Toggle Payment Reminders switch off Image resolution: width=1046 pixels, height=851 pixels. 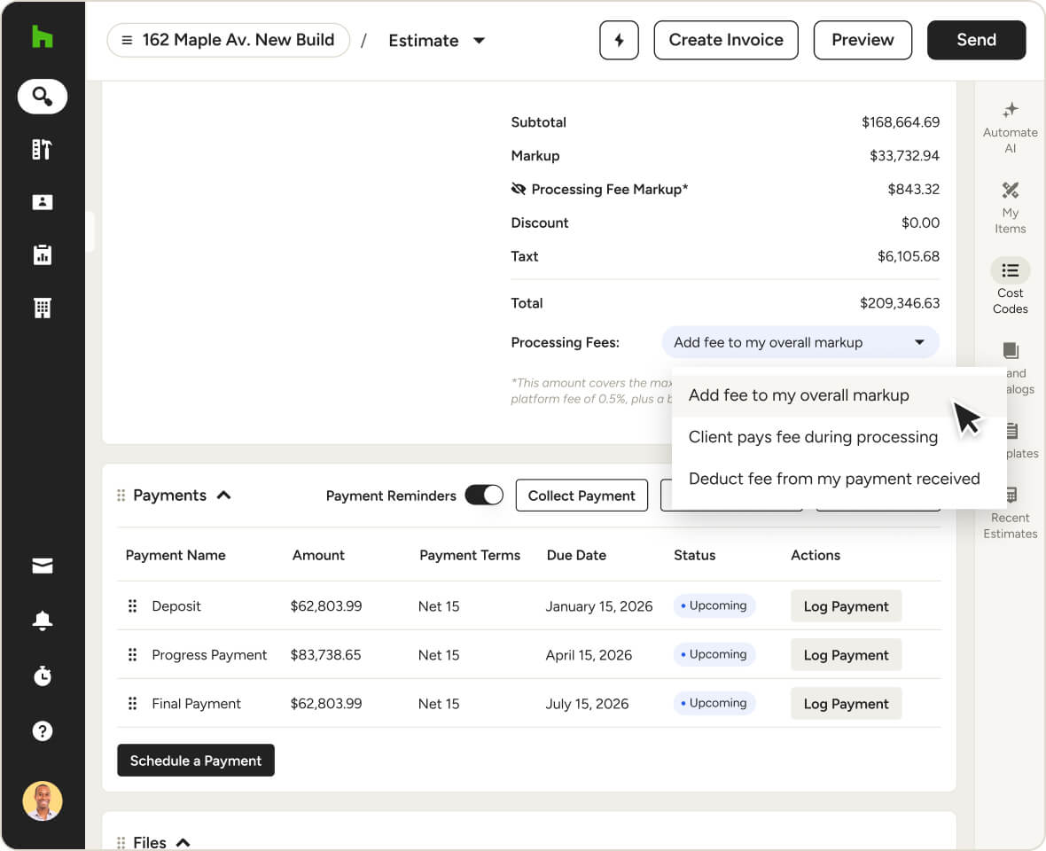pyautogui.click(x=484, y=496)
